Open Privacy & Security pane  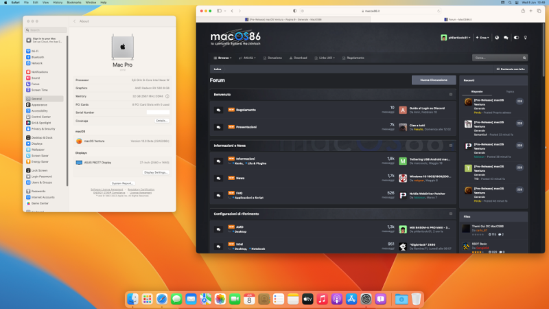click(43, 128)
